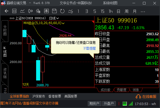Select 沪深股市 bottom tab
160x108 pixels.
[x=39, y=96]
